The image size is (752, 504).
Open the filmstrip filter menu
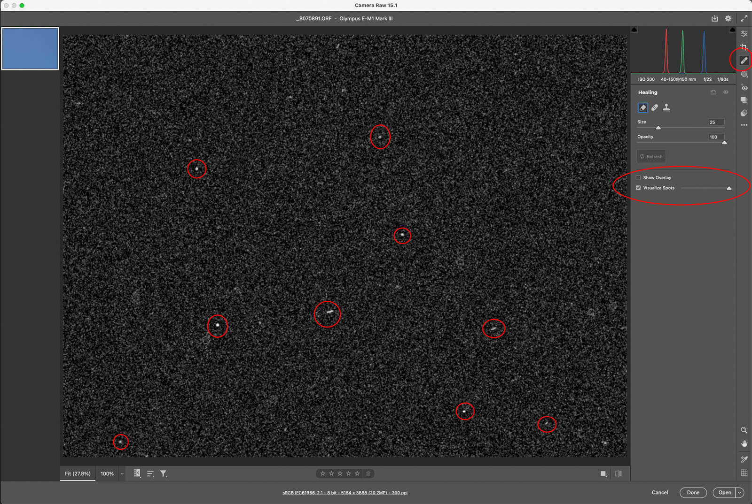tap(163, 473)
